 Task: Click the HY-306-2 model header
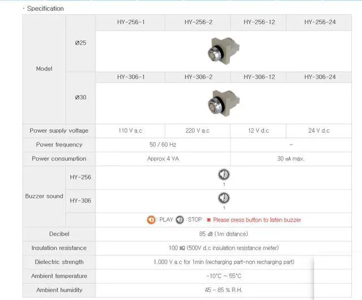tap(198, 77)
